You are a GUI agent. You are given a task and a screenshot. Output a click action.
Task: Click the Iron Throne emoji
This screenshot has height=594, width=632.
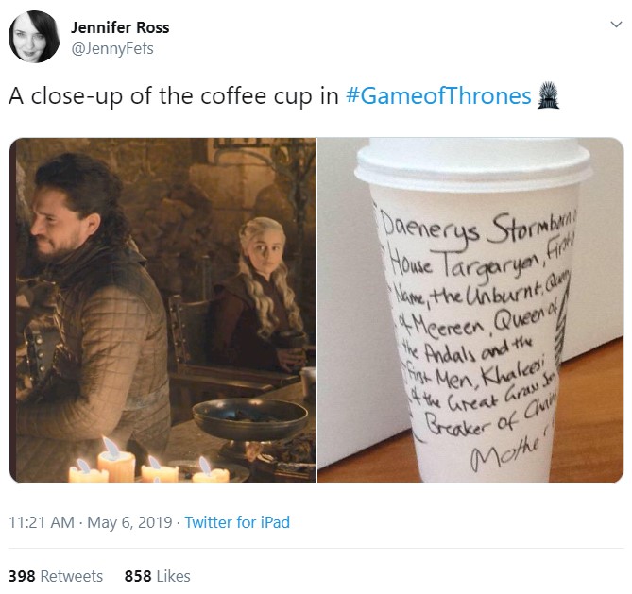coord(548,96)
